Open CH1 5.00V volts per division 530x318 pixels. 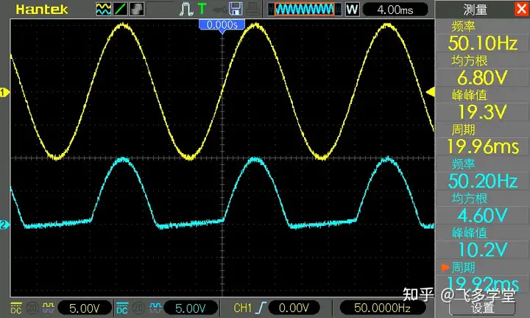pos(85,308)
